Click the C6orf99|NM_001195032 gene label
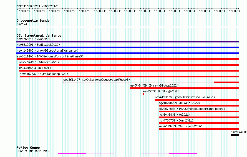This screenshot has height=157, width=247. point(33,151)
